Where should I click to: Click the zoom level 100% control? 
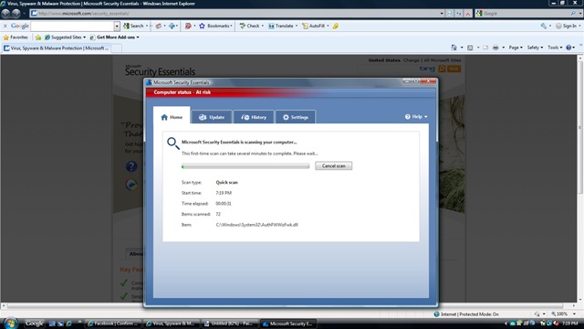pyautogui.click(x=561, y=314)
